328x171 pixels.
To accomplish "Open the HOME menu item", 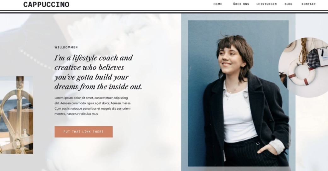I will (218, 4).
